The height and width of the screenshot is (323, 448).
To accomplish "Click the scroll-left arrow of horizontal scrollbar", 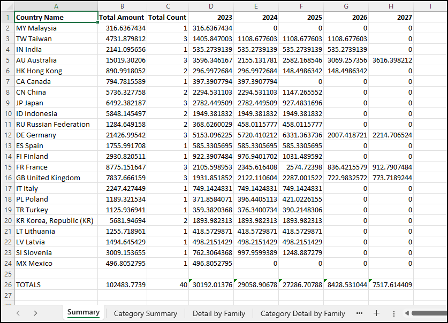I will coord(407,313).
